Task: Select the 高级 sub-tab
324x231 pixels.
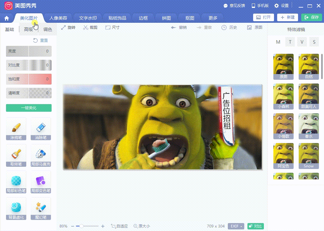Action: click(x=28, y=29)
